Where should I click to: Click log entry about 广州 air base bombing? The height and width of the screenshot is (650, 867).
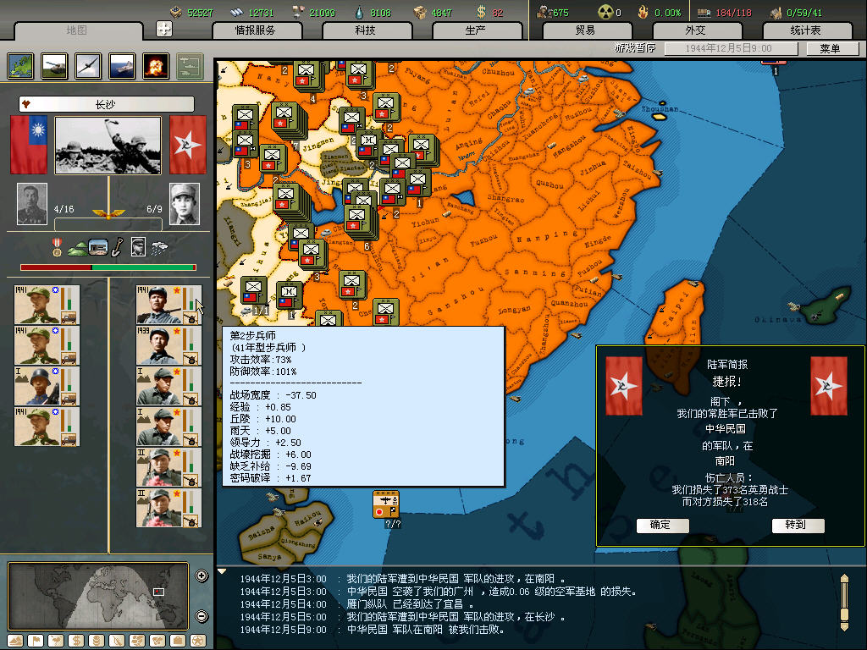click(439, 592)
